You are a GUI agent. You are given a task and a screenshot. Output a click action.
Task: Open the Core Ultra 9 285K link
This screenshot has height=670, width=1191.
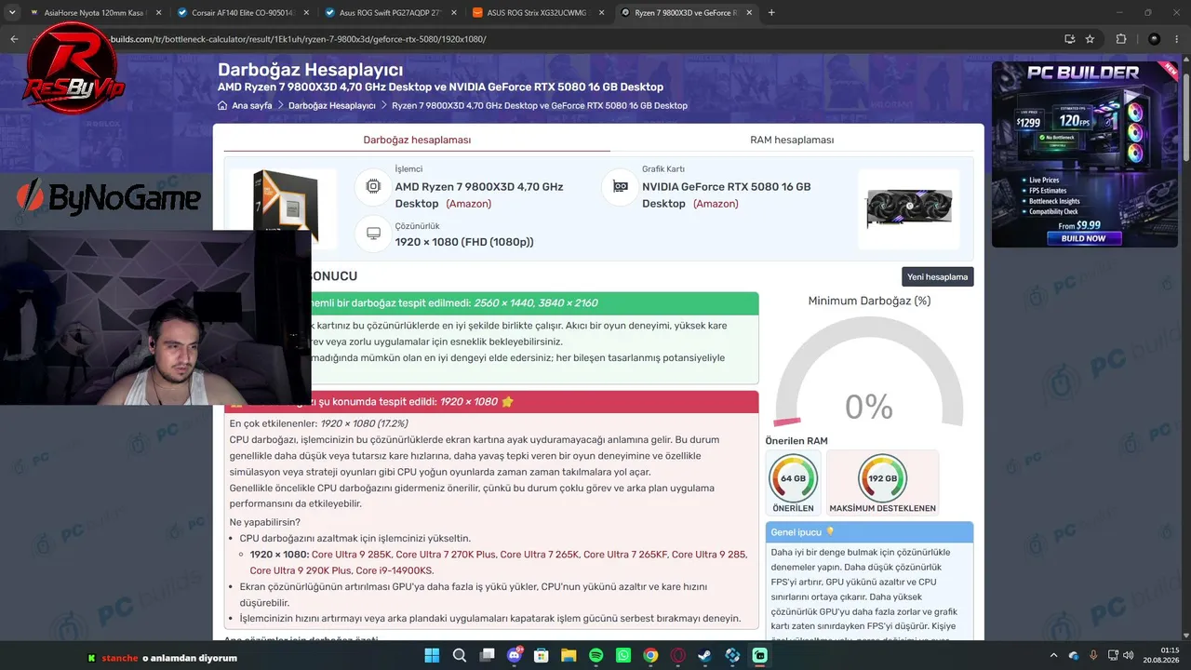tap(352, 555)
